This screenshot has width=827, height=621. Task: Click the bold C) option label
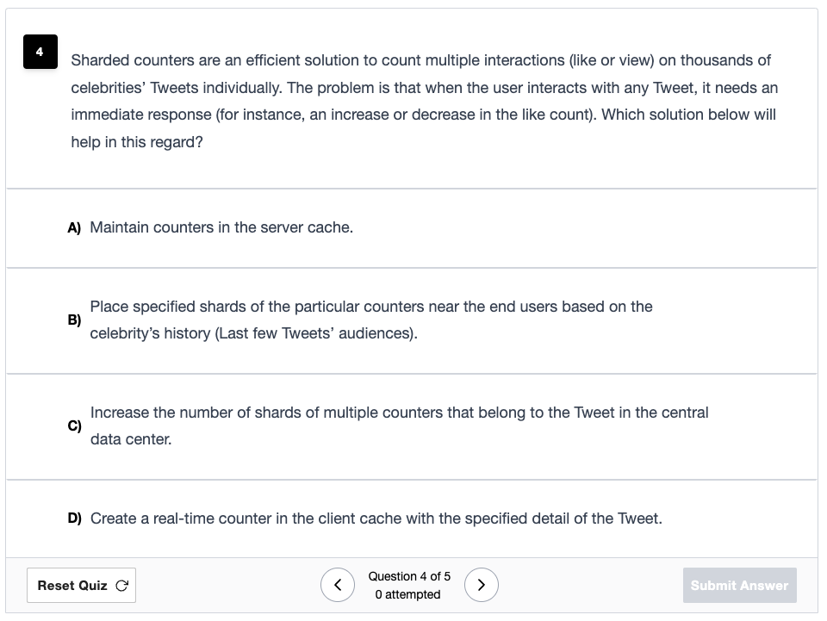click(74, 426)
